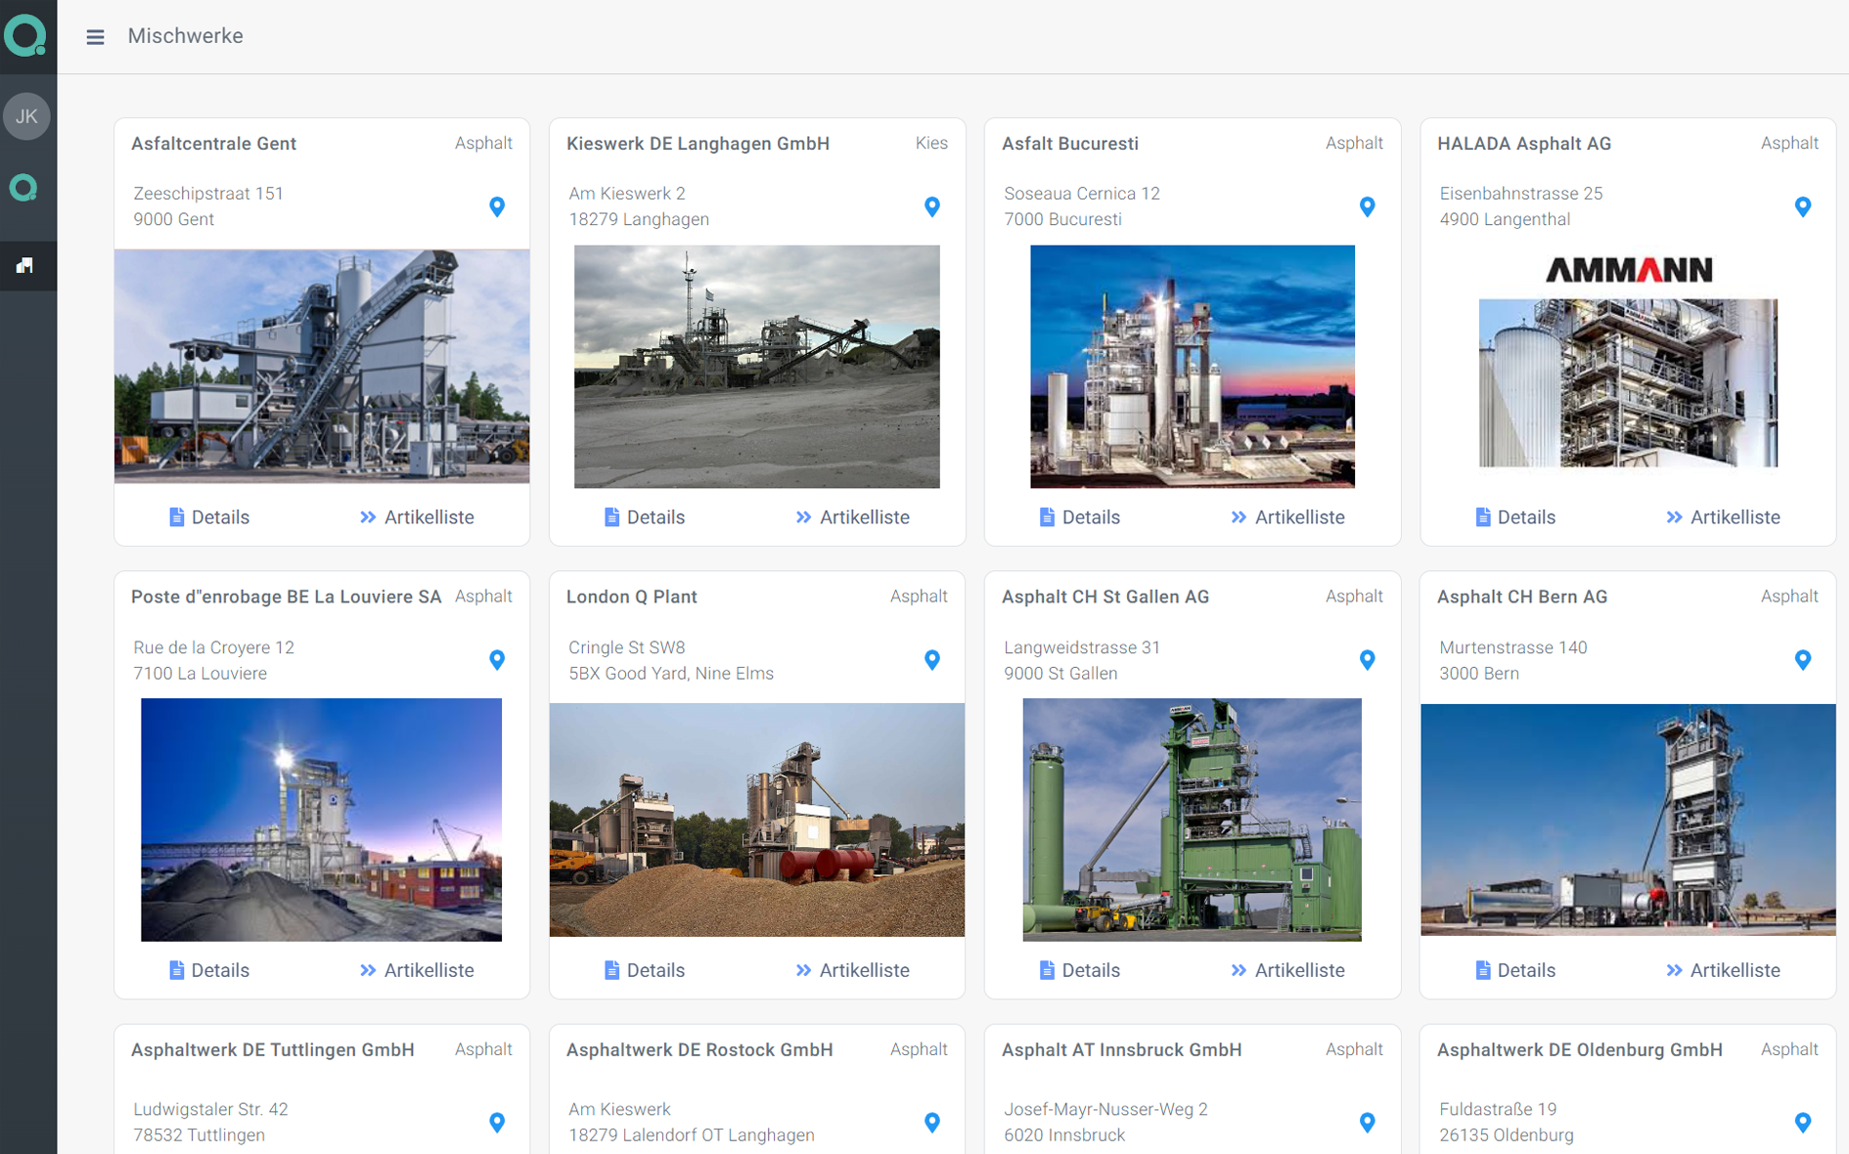Click the Kies type label on Langhagen card
This screenshot has height=1154, width=1849.
931,144
